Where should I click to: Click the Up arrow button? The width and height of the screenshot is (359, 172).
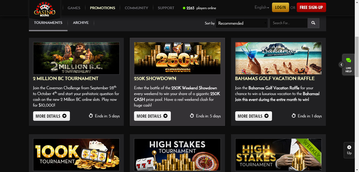point(349,150)
